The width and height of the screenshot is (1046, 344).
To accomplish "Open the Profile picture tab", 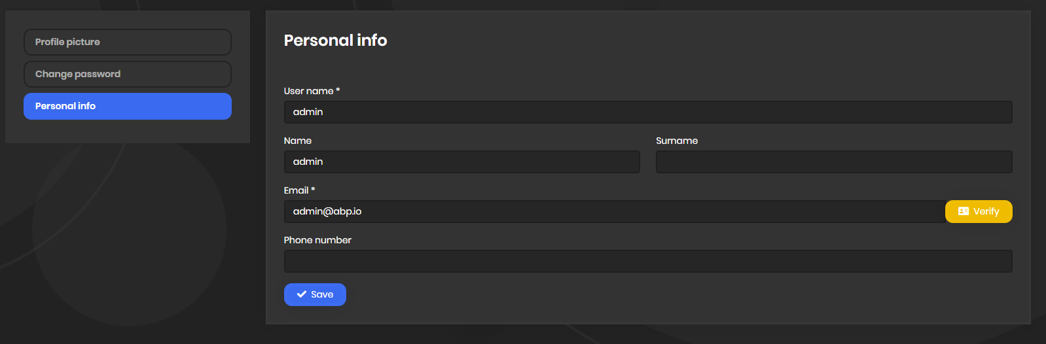I will pyautogui.click(x=128, y=42).
